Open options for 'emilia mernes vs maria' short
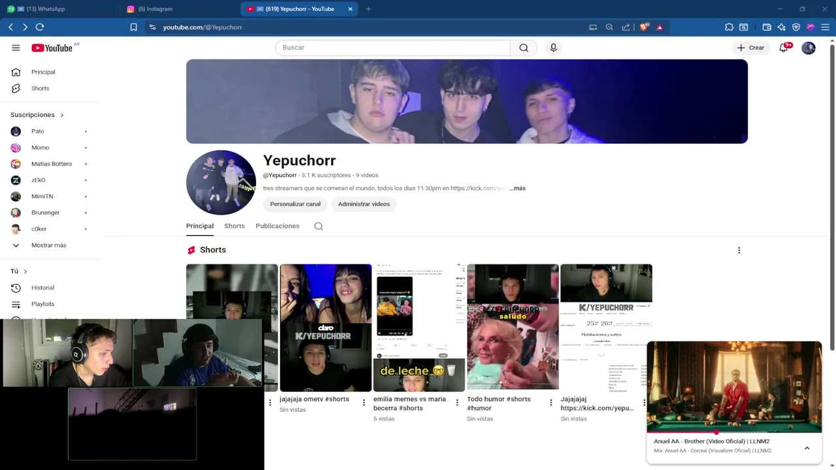 point(457,403)
